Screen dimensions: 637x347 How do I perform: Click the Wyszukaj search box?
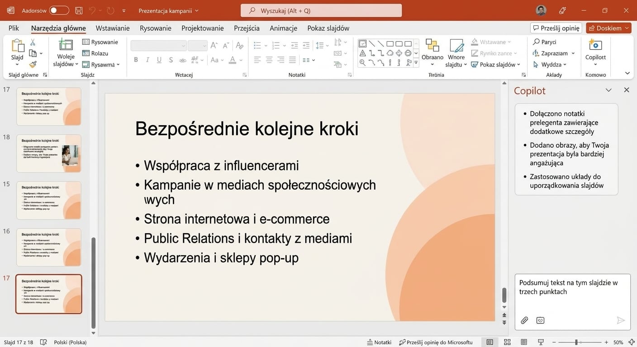point(321,10)
